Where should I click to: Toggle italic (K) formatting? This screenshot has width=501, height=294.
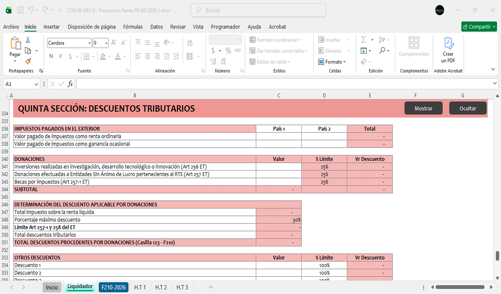click(x=61, y=56)
